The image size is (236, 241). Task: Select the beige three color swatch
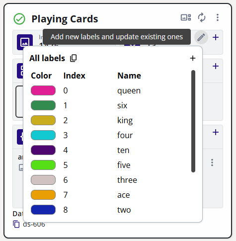click(x=43, y=180)
